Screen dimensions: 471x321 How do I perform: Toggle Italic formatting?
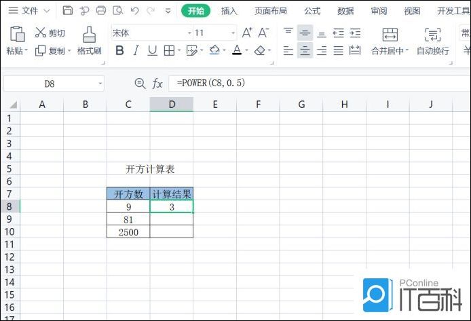tap(136, 50)
